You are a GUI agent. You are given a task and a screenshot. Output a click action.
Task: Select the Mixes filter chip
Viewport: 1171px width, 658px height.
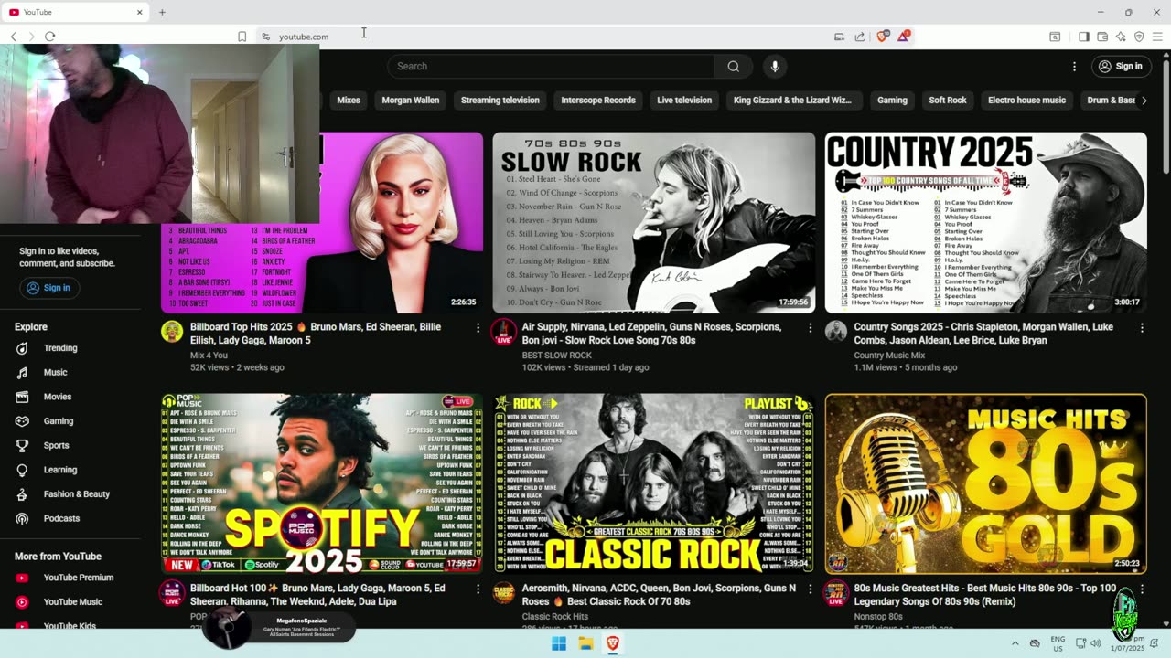click(349, 101)
